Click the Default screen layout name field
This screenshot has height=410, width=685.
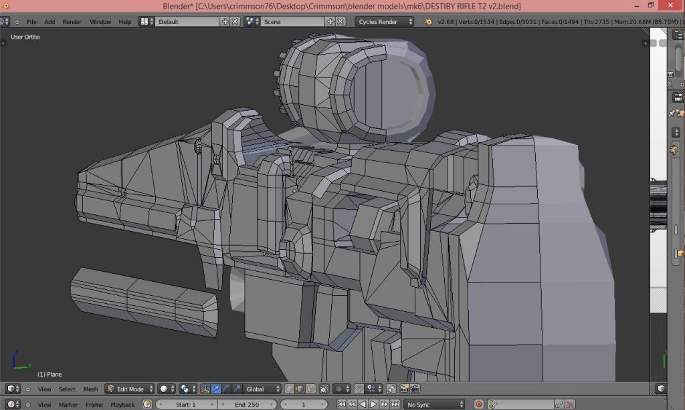coord(188,21)
